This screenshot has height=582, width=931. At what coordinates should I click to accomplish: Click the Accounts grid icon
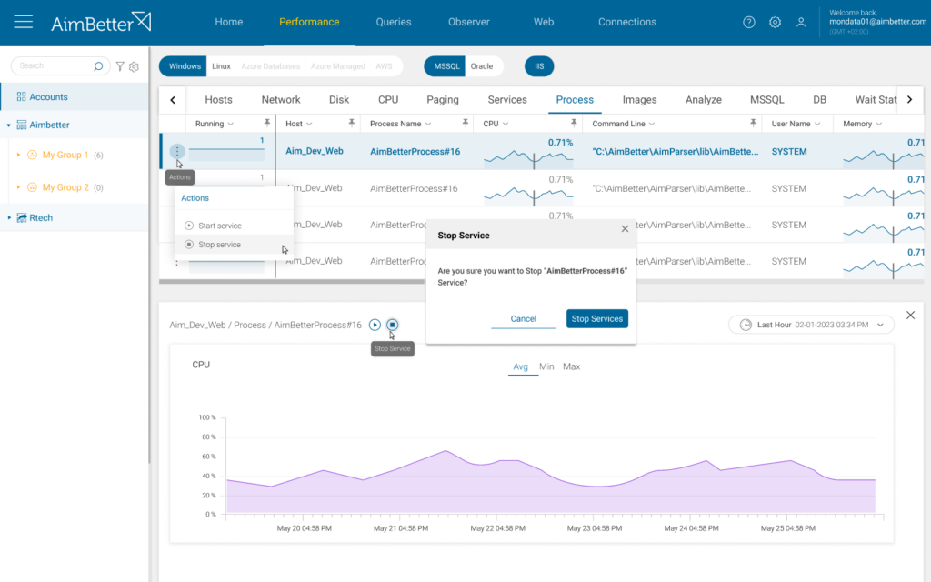click(x=22, y=96)
